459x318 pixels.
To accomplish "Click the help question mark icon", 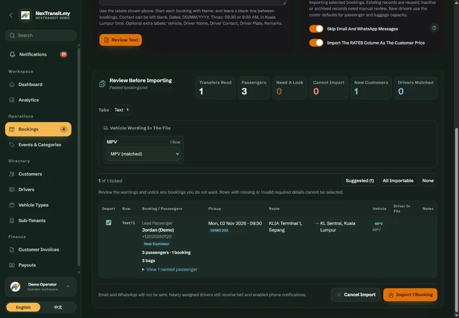I will tap(434, 28).
